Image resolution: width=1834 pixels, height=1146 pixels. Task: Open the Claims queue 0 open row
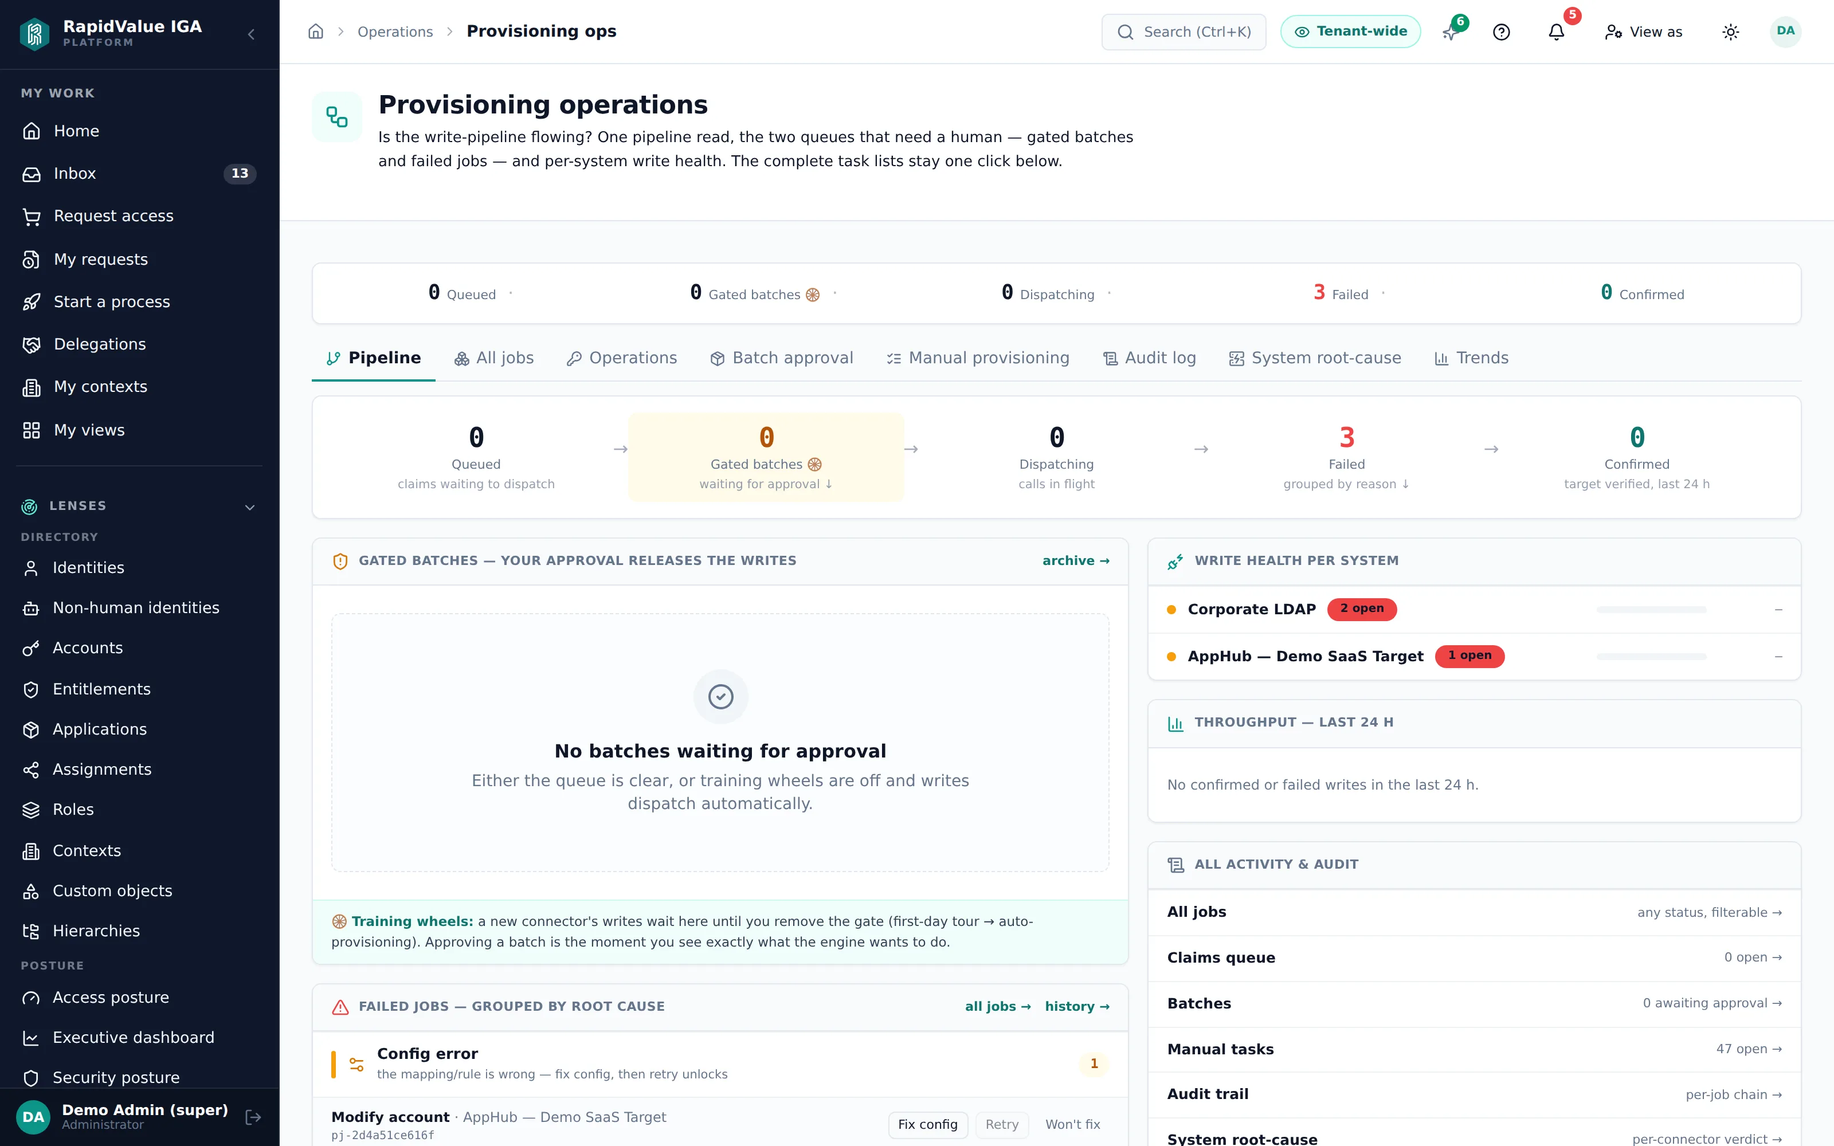tap(1474, 958)
